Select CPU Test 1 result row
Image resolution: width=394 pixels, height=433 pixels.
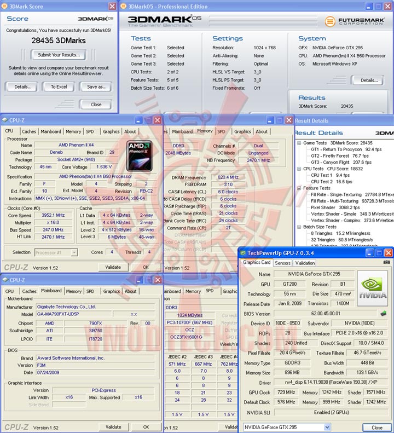330,175
